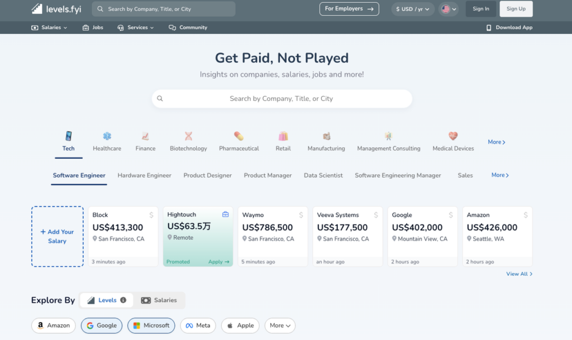Follow the View All salaries link
Viewport: 572px width, 340px height.
(519, 274)
